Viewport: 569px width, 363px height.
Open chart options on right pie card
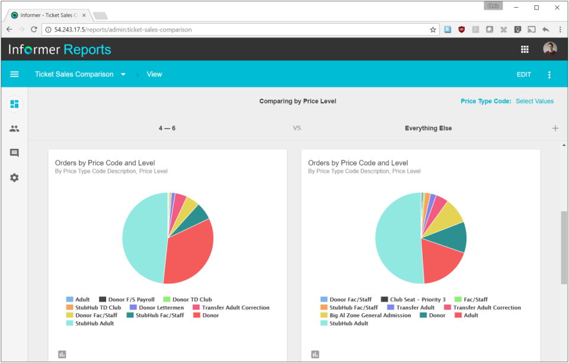[x=315, y=354]
